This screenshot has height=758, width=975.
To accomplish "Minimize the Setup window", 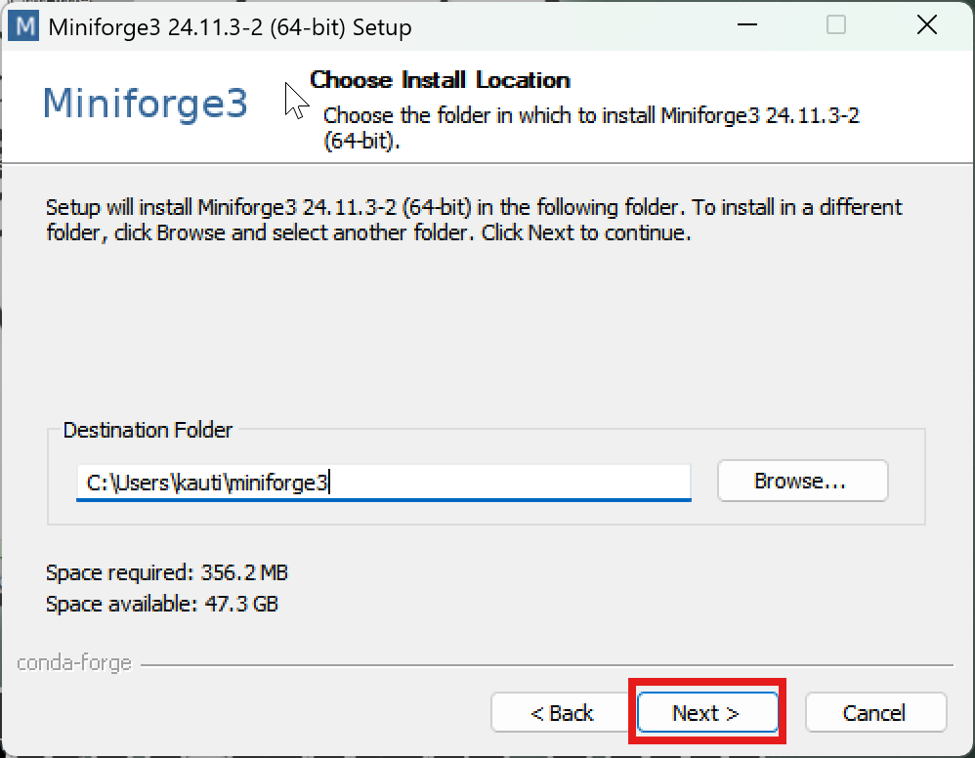I will pyautogui.click(x=747, y=26).
